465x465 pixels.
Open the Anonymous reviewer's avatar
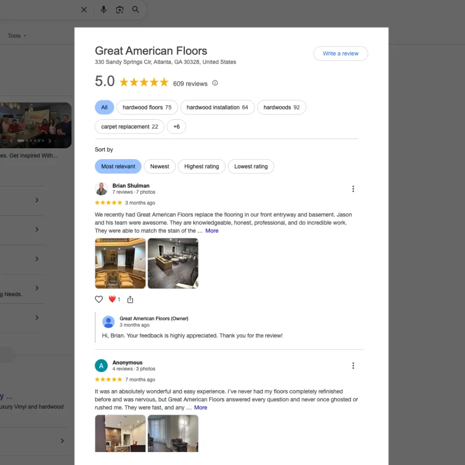point(101,366)
